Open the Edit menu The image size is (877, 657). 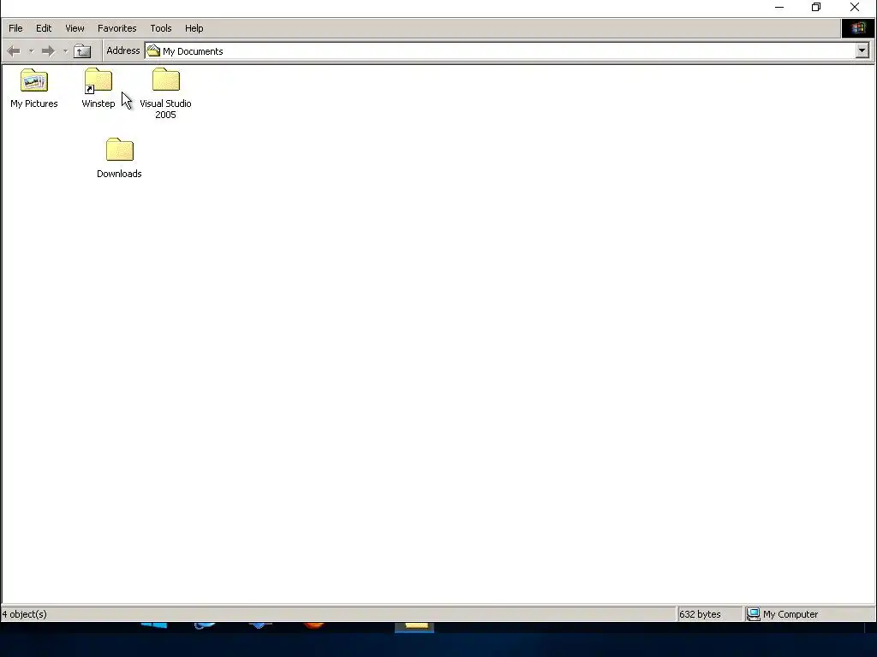click(x=44, y=28)
